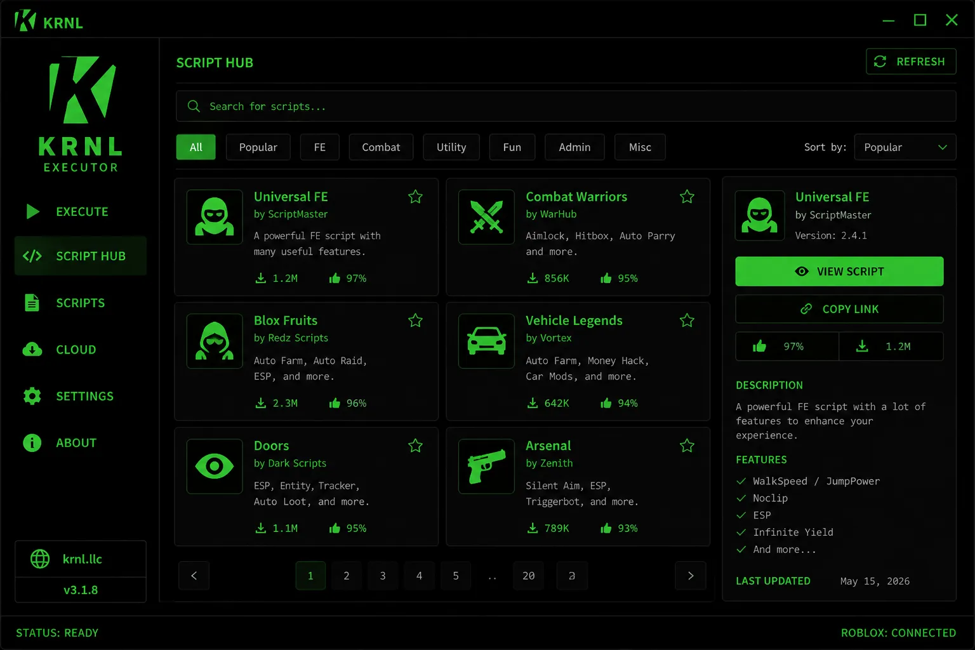Star the Doors script
The width and height of the screenshot is (975, 650).
pos(415,446)
